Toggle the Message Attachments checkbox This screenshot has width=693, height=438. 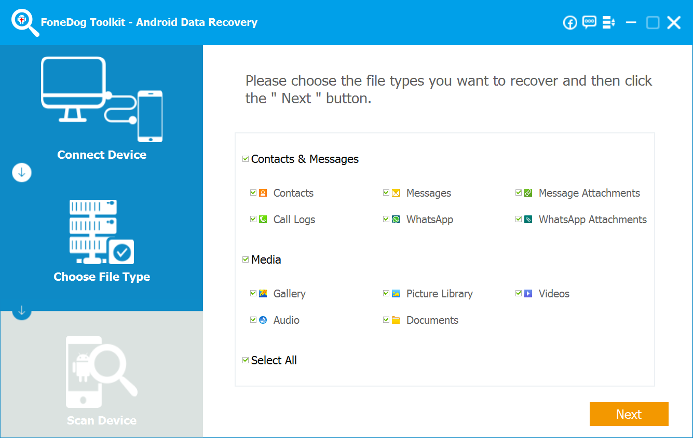519,193
